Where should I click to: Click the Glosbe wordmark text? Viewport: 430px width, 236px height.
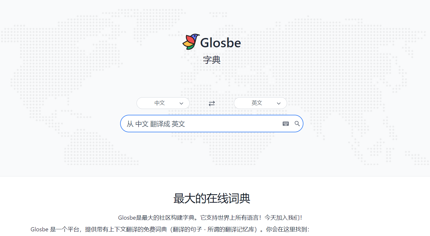pyautogui.click(x=220, y=43)
